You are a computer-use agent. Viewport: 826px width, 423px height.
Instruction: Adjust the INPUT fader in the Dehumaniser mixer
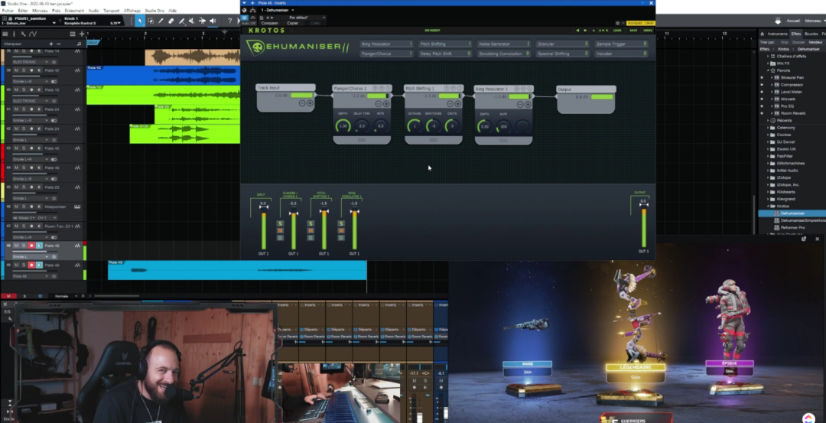(x=264, y=207)
